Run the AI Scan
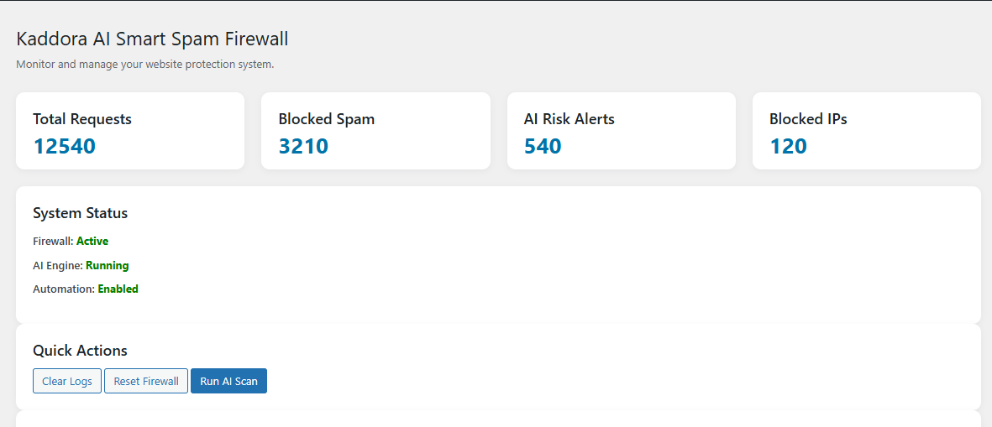 click(x=229, y=381)
